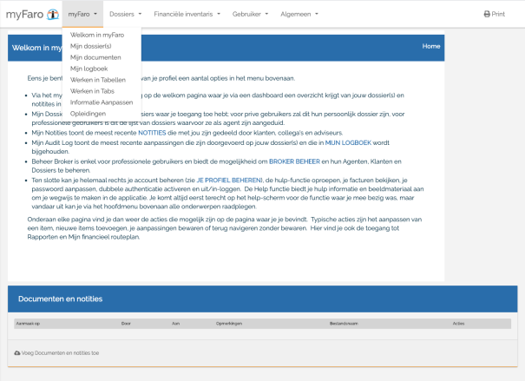
Task: Click the Aanmaak op column header
Action: point(28,324)
